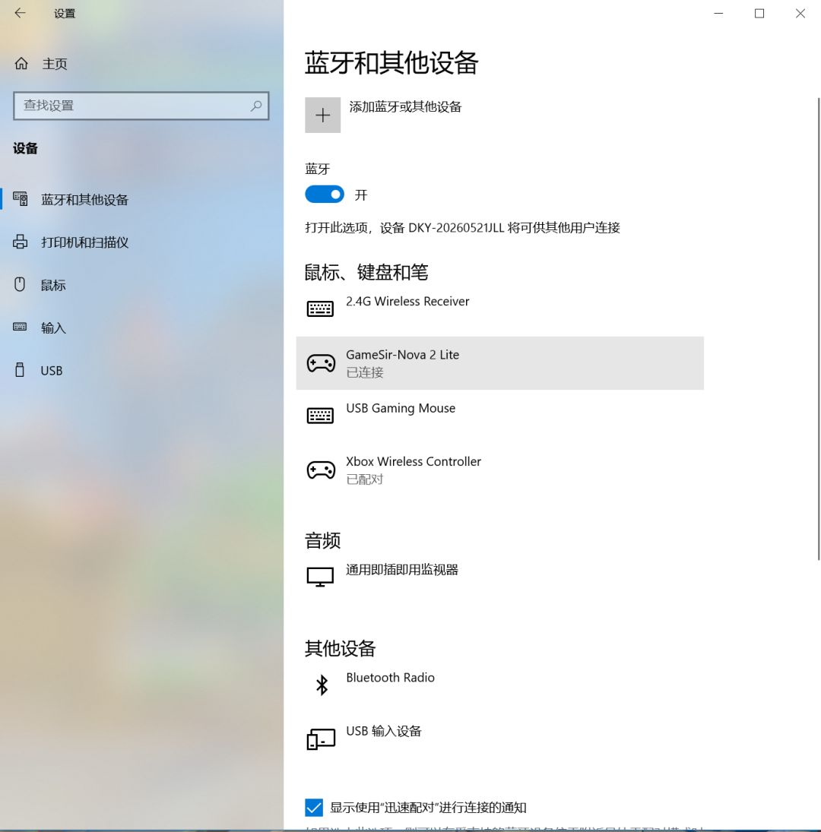Click the keyboard icon for 输入
Image resolution: width=821 pixels, height=832 pixels.
[x=20, y=327]
